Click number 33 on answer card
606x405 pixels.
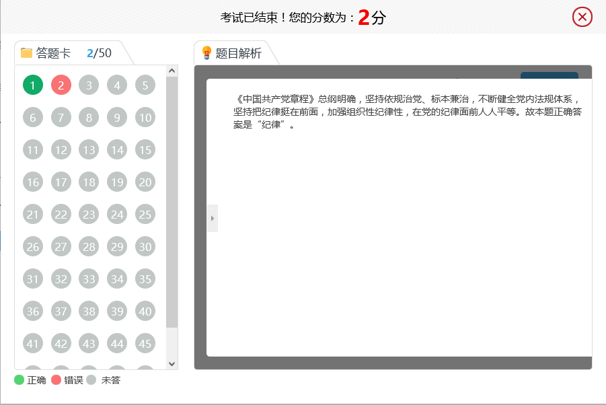click(x=89, y=279)
